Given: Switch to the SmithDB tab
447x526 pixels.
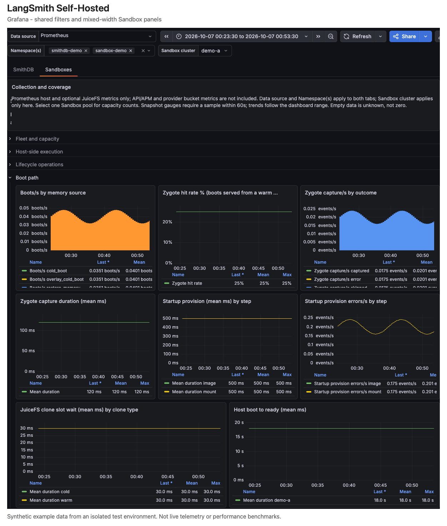Looking at the screenshot, I should click(24, 70).
